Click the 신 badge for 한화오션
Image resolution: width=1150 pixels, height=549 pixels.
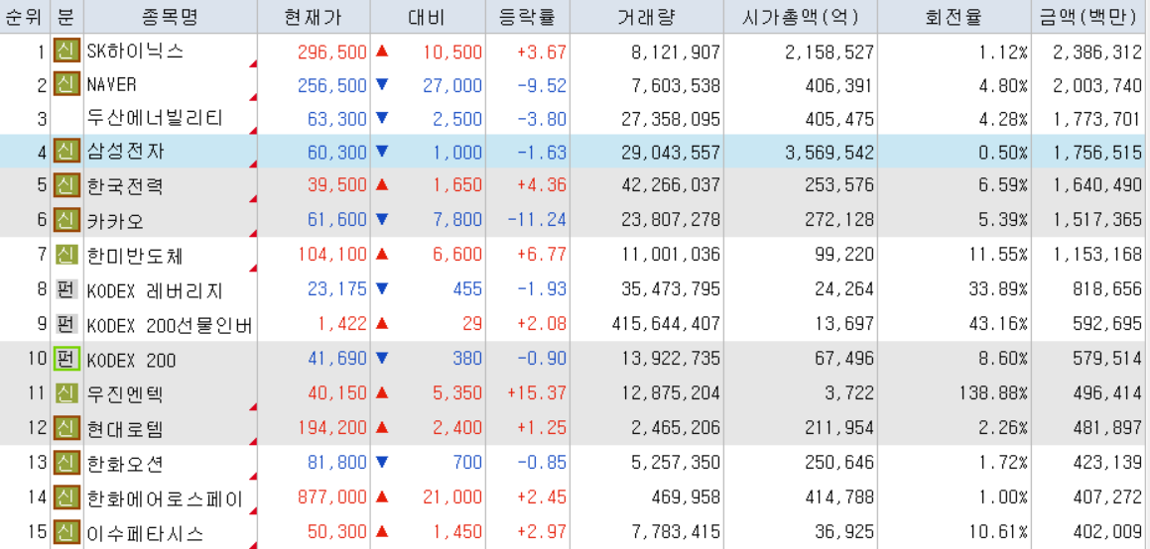coord(66,463)
